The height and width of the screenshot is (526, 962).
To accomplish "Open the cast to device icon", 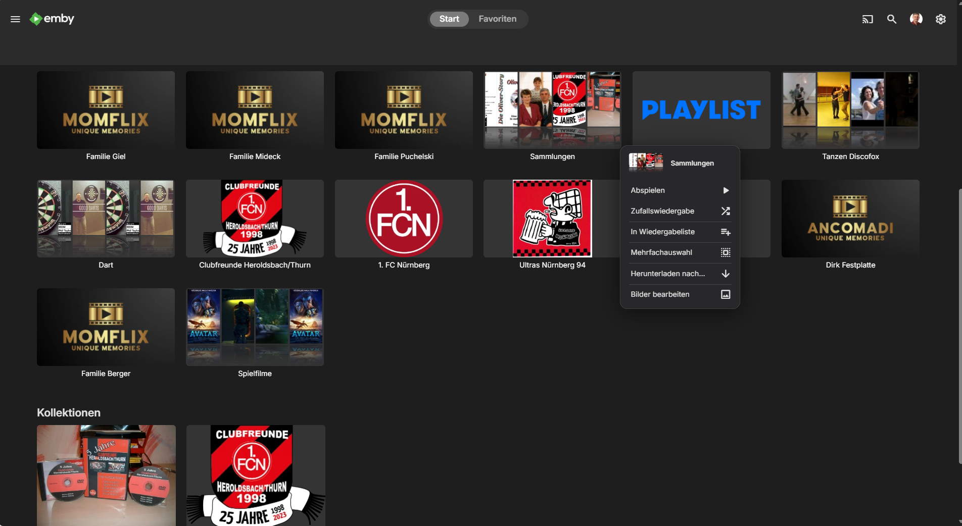I will pyautogui.click(x=868, y=19).
